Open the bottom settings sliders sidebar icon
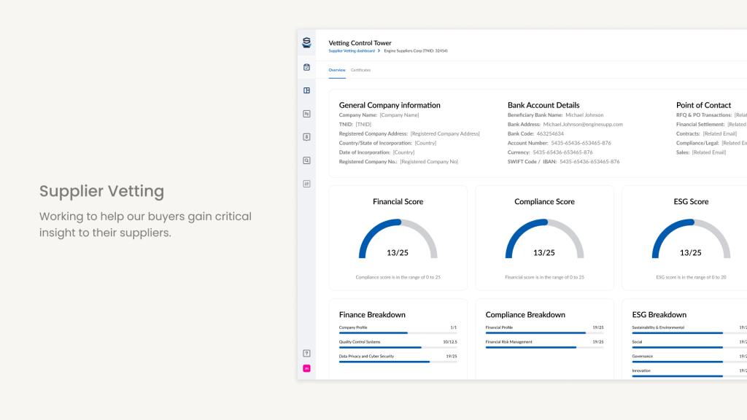 [306, 184]
